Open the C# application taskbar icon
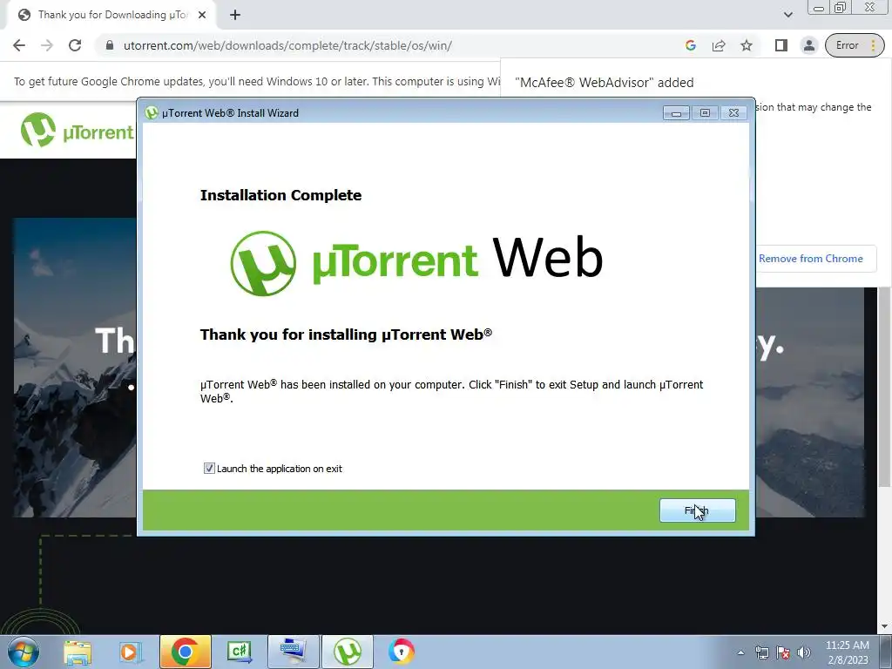892x669 pixels. 240,652
